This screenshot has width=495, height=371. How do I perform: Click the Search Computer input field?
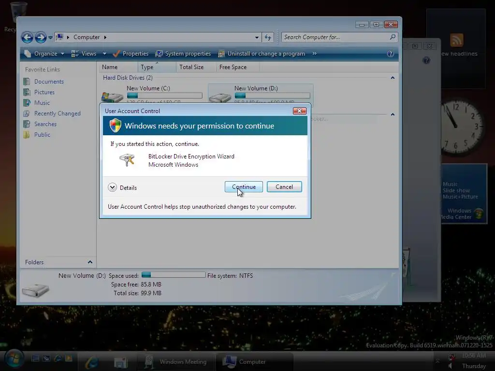click(335, 37)
